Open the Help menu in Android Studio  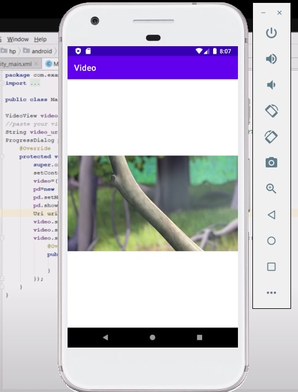click(40, 39)
